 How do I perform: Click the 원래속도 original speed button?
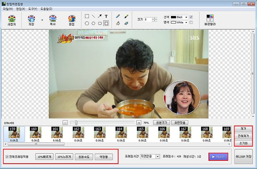click(84, 157)
